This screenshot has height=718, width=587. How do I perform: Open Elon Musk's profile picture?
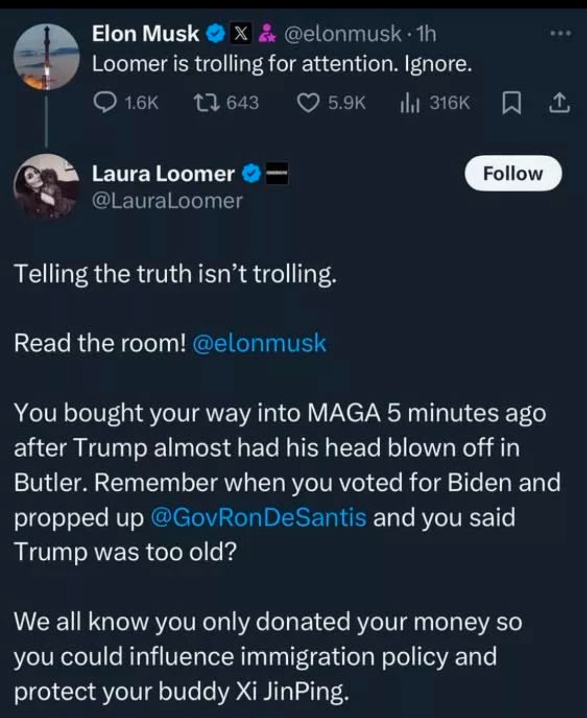click(x=46, y=57)
